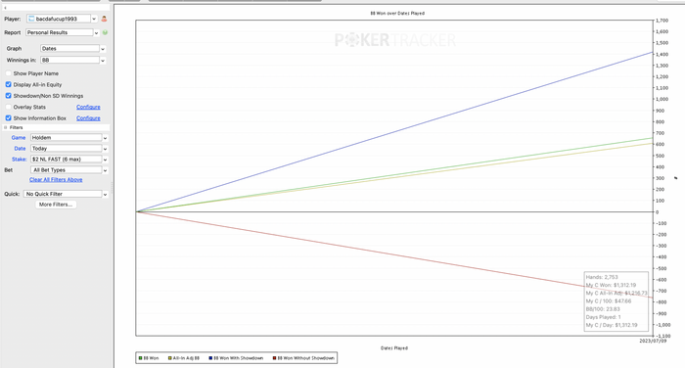Screen dimensions: 685x368
Task: Collapse the Filters section expander
Action: [x=6, y=127]
